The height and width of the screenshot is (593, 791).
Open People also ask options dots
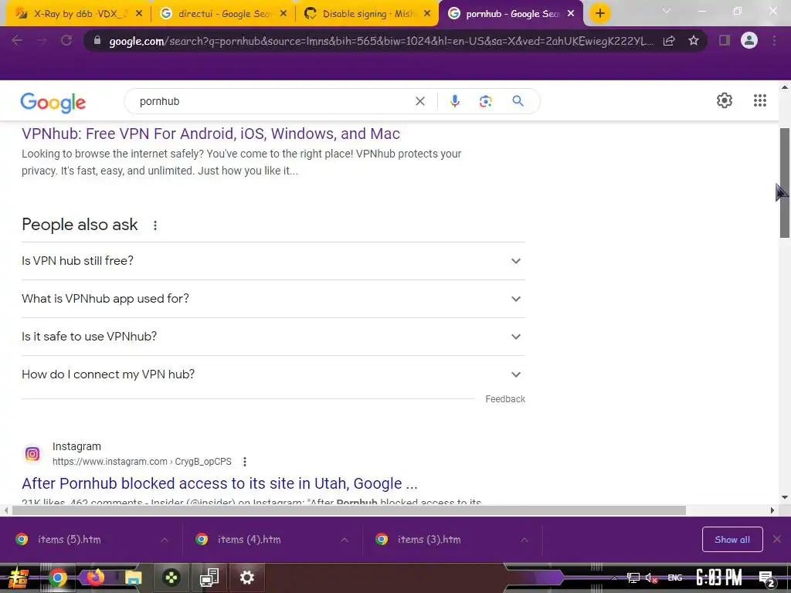click(x=155, y=225)
